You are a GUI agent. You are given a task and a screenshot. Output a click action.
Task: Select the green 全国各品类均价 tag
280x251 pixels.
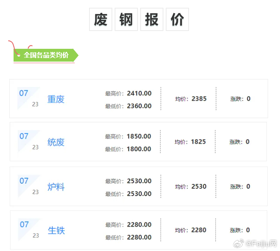pyautogui.click(x=46, y=55)
